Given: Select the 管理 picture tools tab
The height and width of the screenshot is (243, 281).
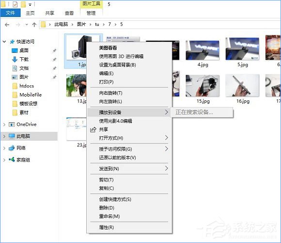Looking at the screenshot, I should pos(91,13).
